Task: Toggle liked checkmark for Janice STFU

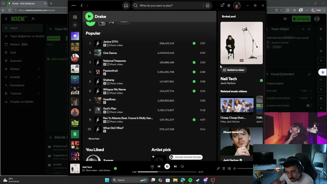Action: (x=194, y=43)
